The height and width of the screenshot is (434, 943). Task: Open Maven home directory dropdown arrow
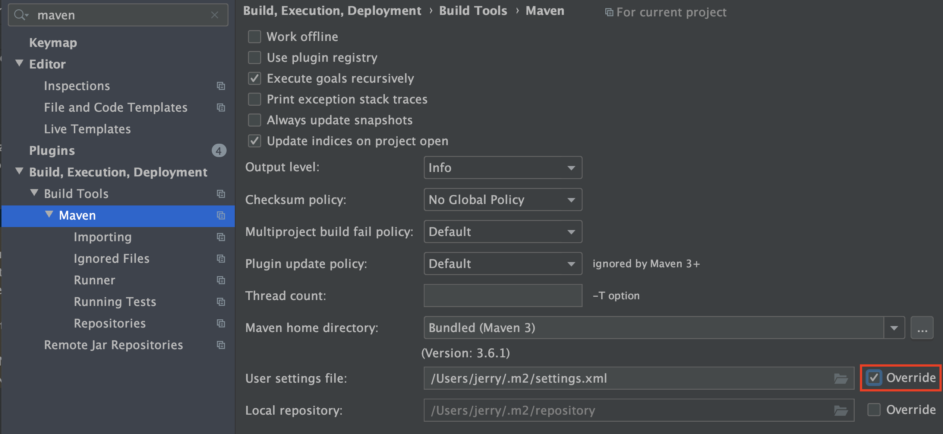pyautogui.click(x=894, y=328)
